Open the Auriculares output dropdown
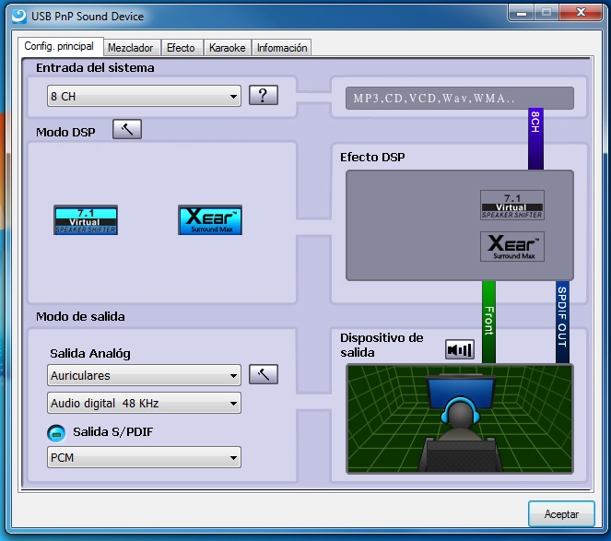The image size is (611, 541). [x=144, y=376]
